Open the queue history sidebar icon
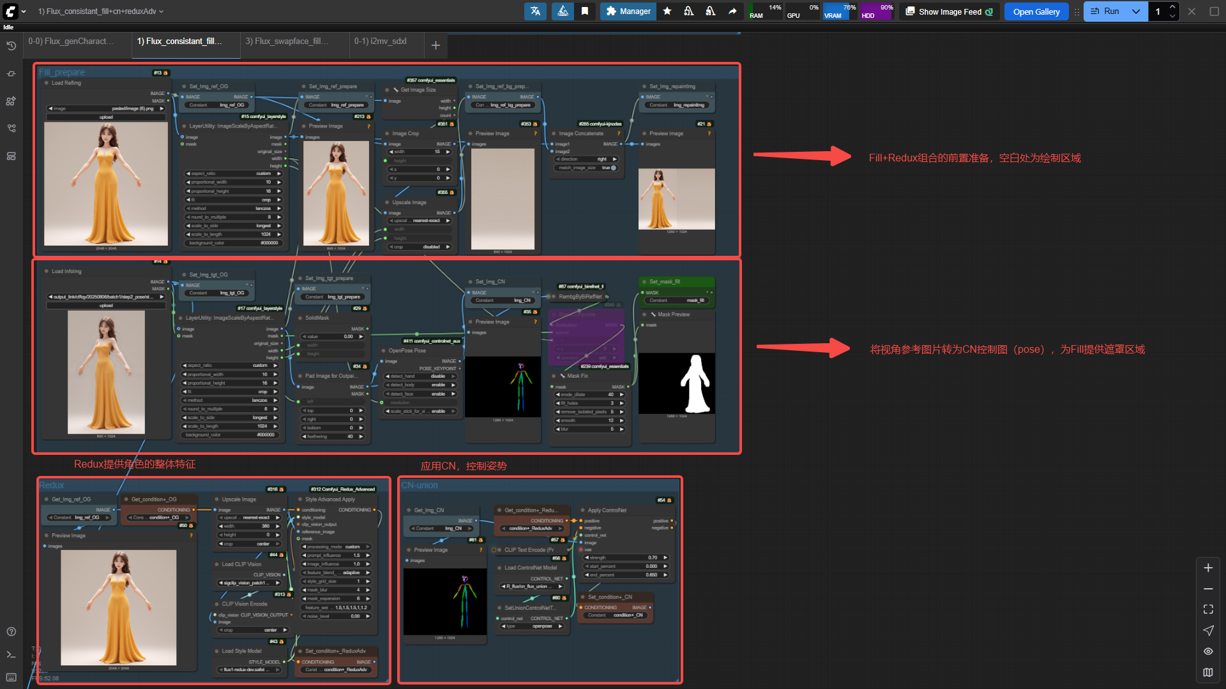The width and height of the screenshot is (1226, 689). [x=11, y=46]
